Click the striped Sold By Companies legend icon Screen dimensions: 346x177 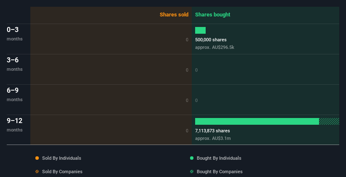point(37,172)
